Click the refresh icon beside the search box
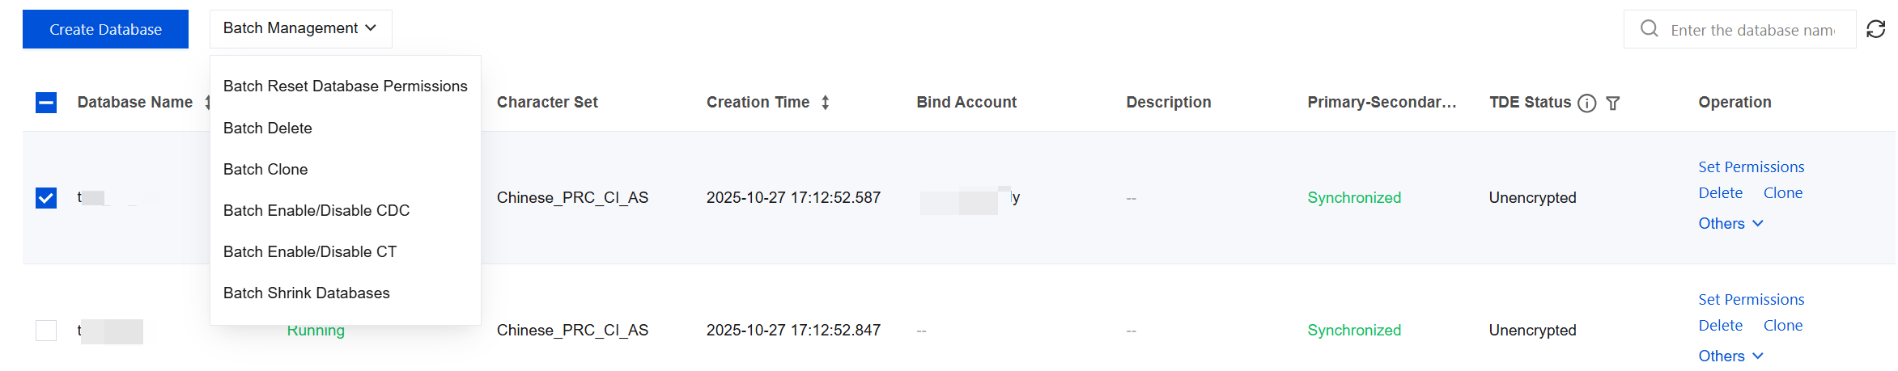 pyautogui.click(x=1876, y=29)
